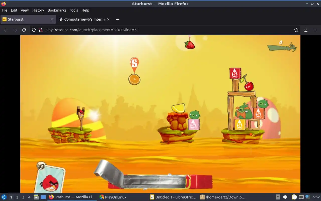Click the yellow lemon wedge
Viewport: 321px width, 201px height.
tap(178, 108)
